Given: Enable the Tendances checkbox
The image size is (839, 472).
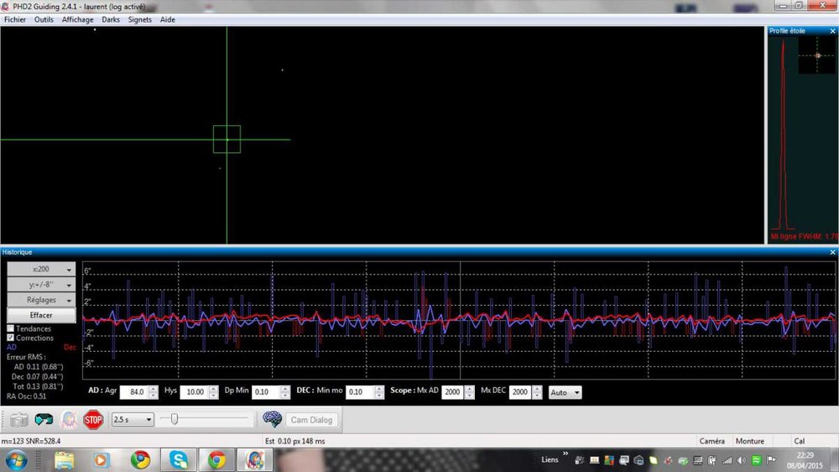Looking at the screenshot, I should click(x=11, y=328).
